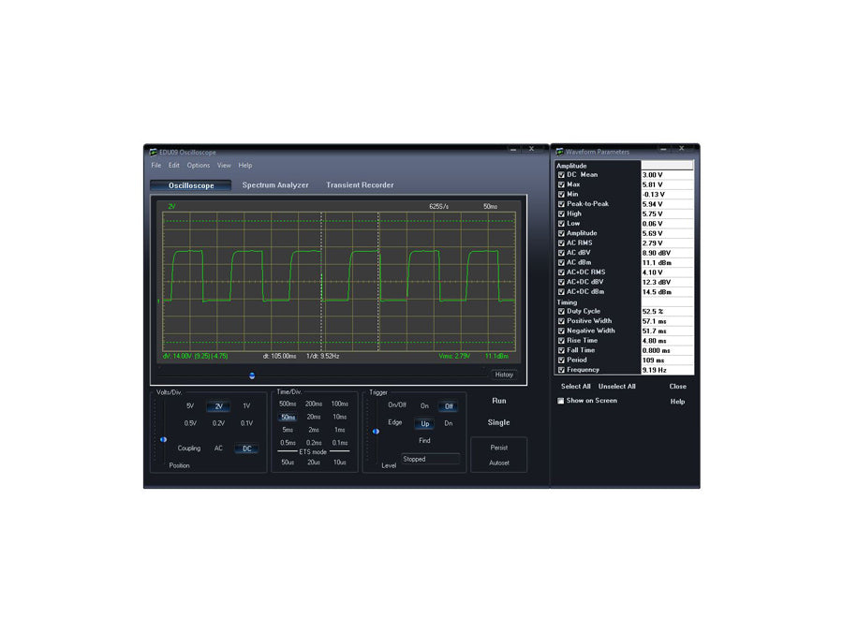Enable the Show on Screen checkbox
Screen dimensions: 843x632
coord(561,401)
